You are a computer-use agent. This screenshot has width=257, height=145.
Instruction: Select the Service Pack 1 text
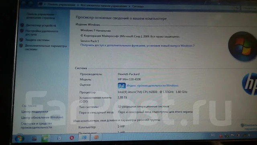90,41
